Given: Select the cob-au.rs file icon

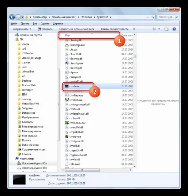Looking at the screenshot, I should tap(67, 164).
